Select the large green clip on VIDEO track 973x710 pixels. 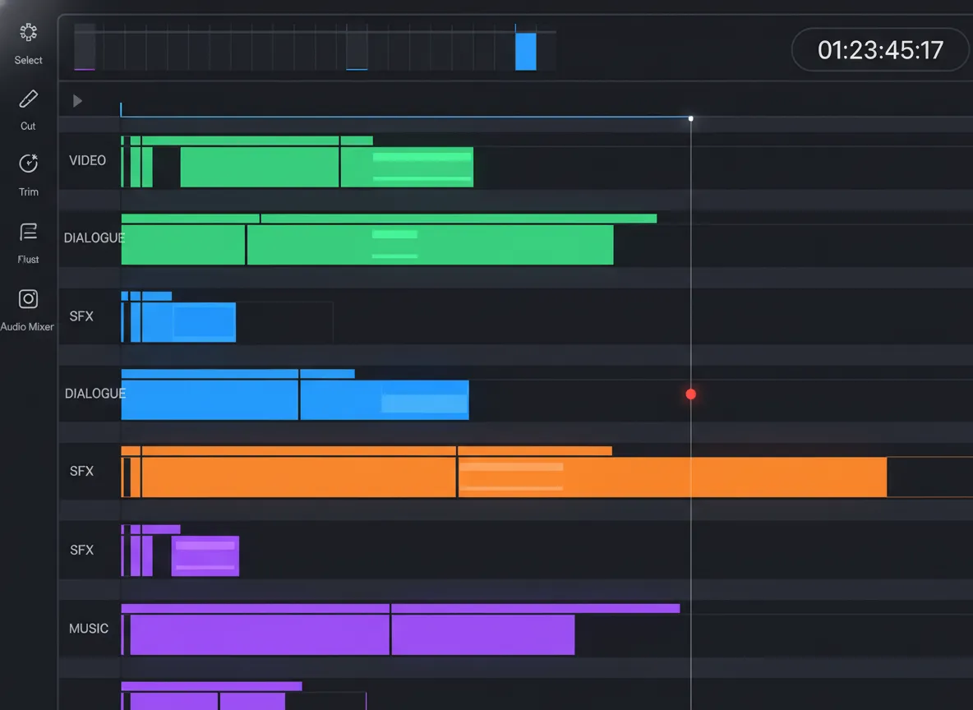point(261,165)
